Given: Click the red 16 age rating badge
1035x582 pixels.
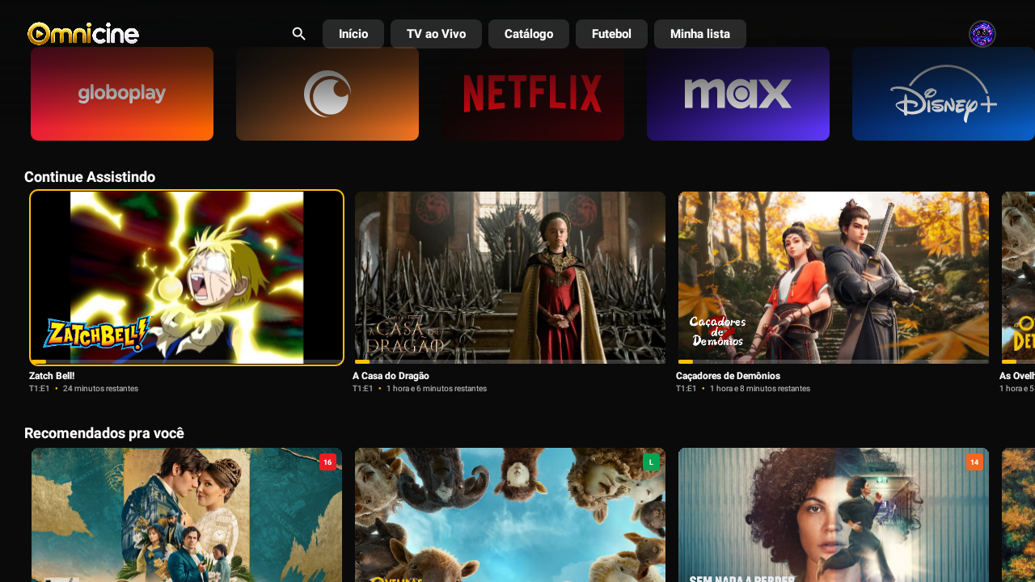Looking at the screenshot, I should tap(327, 462).
